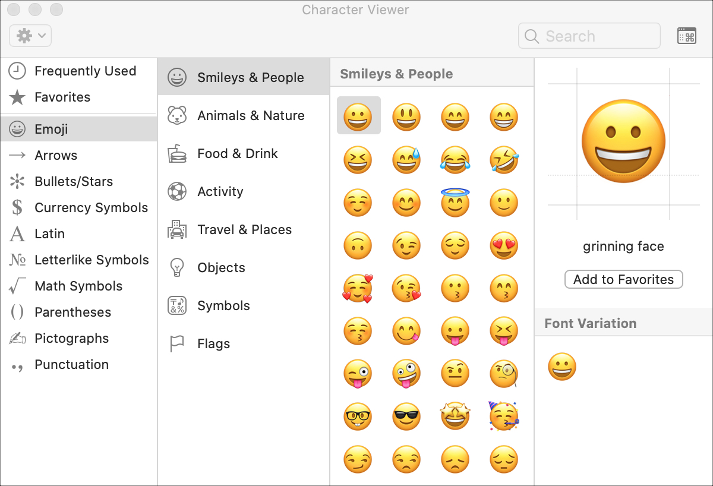Click the Search field
This screenshot has height=486, width=713.
click(589, 36)
